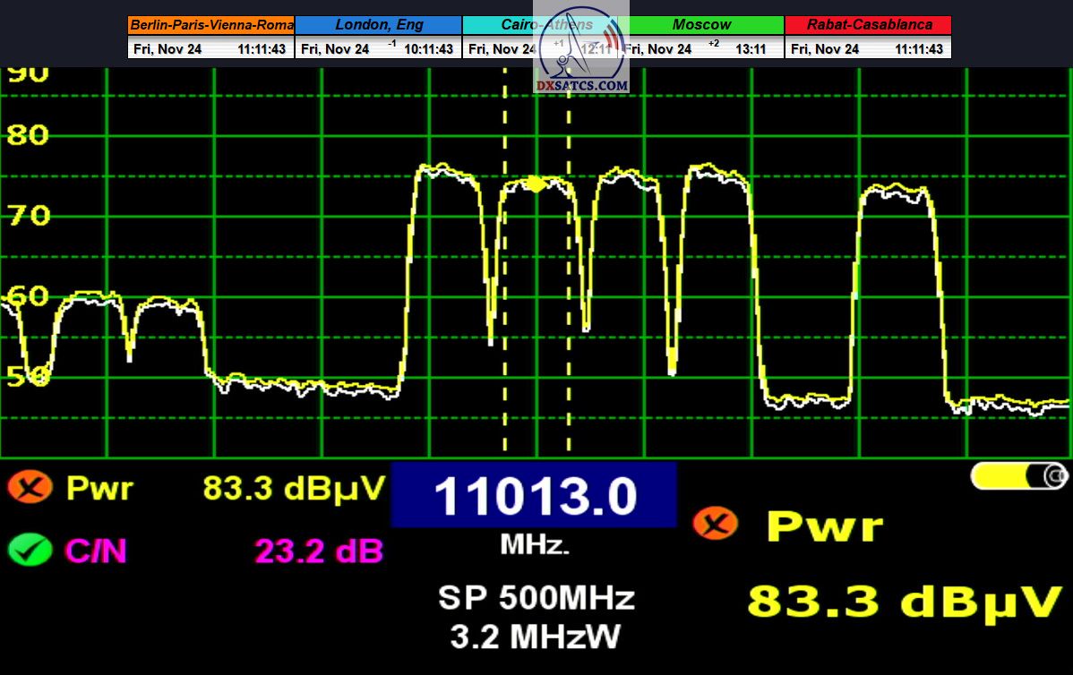Screen dimensions: 1073x675
Task: Click the SP 500MHz span setting
Action: (x=536, y=597)
